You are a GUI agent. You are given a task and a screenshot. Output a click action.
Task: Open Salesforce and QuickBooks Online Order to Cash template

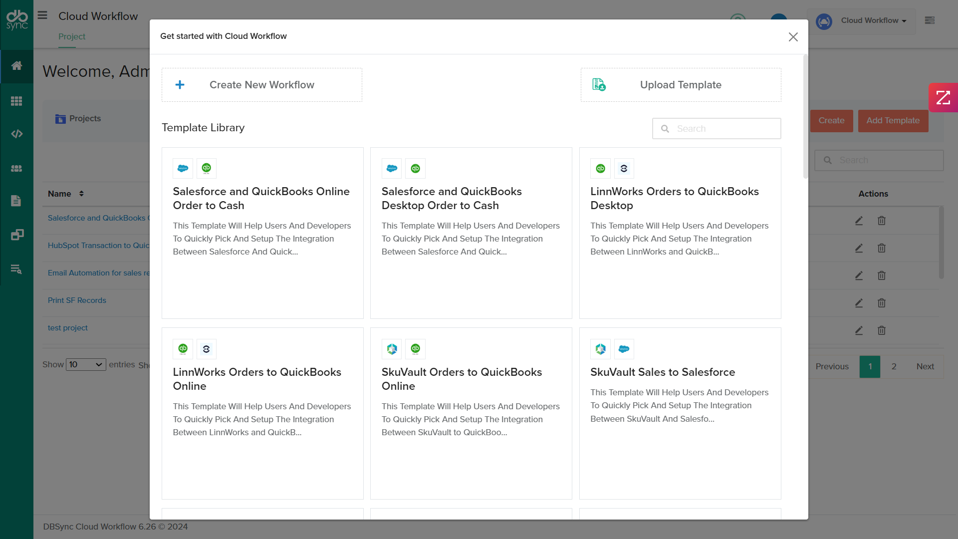[262, 233]
